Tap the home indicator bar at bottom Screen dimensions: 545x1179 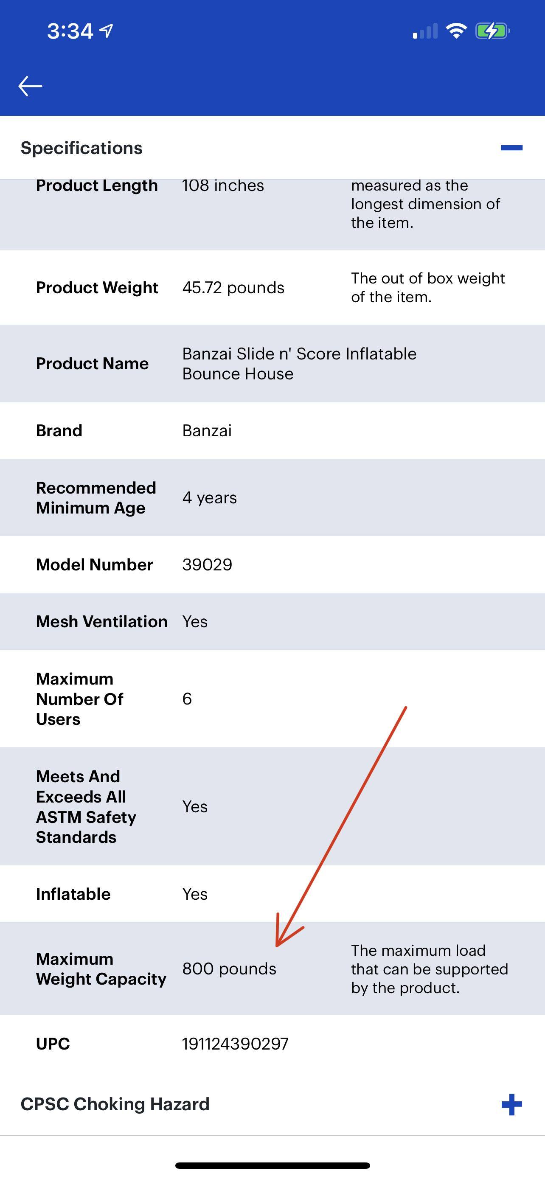tap(272, 1165)
